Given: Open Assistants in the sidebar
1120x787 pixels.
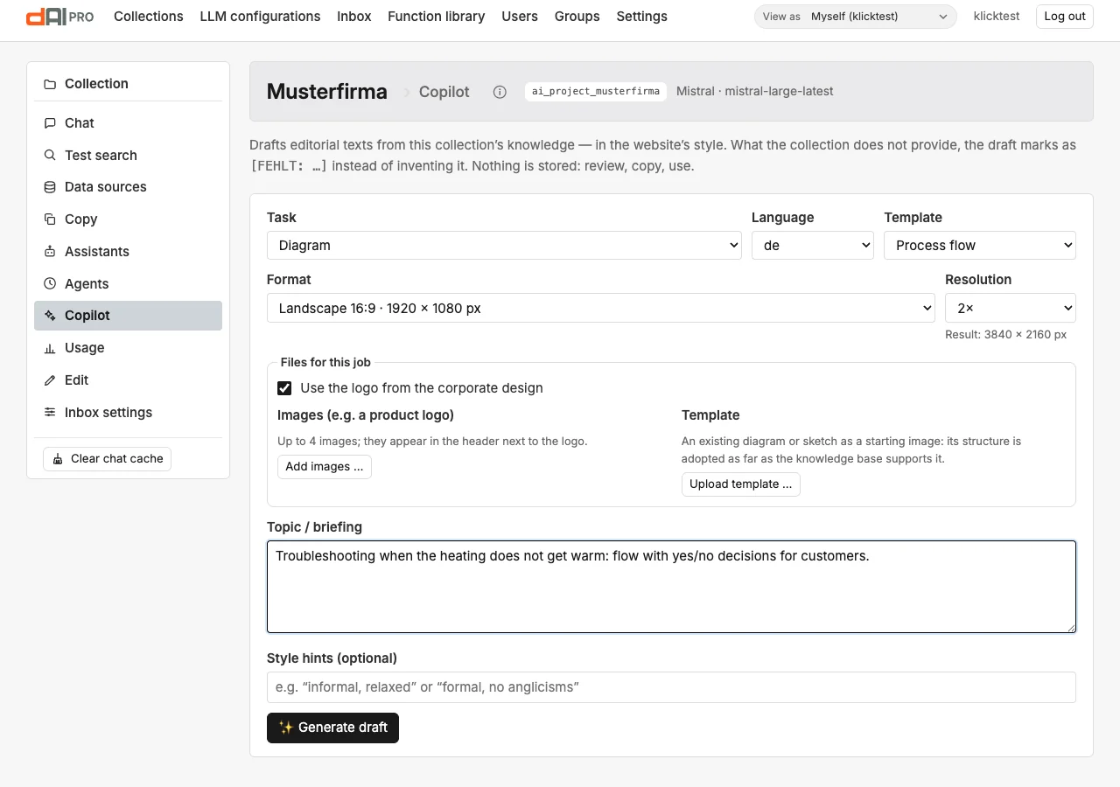Looking at the screenshot, I should [x=128, y=252].
